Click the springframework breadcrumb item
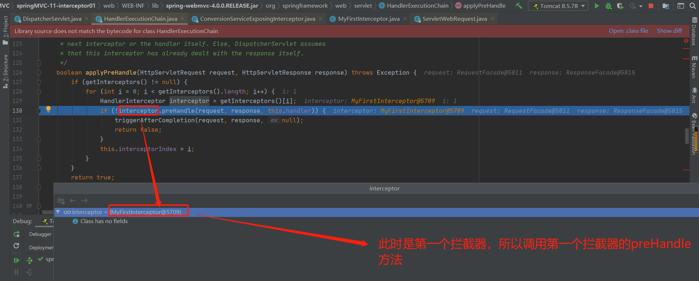This screenshot has width=699, height=281. coord(305,6)
